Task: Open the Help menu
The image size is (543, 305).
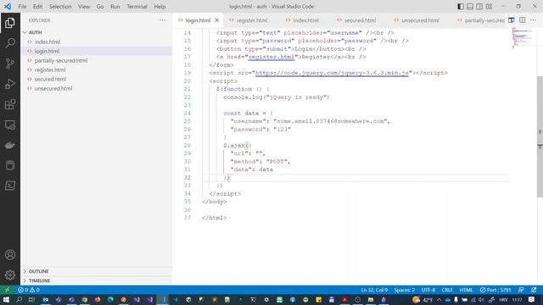Action: pyautogui.click(x=160, y=7)
